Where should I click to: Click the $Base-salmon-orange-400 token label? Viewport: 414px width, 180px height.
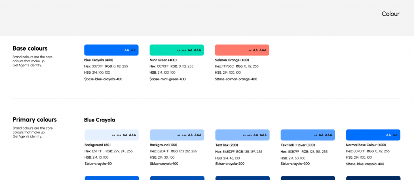(x=236, y=79)
